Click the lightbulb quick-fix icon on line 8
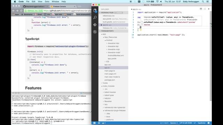The height and width of the screenshot is (125, 223). (x=141, y=30)
